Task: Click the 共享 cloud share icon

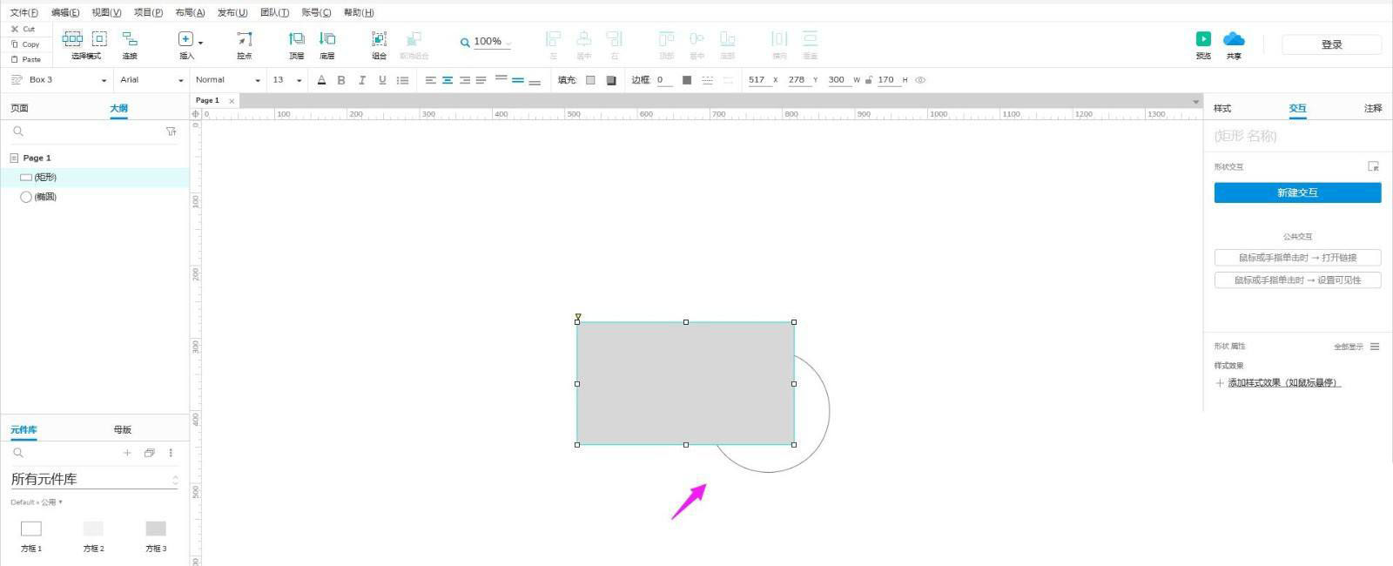Action: tap(1234, 39)
